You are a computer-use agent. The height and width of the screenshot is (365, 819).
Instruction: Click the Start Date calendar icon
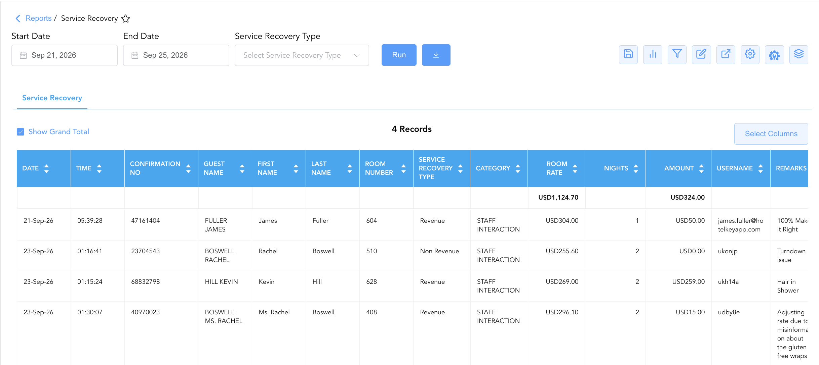23,55
